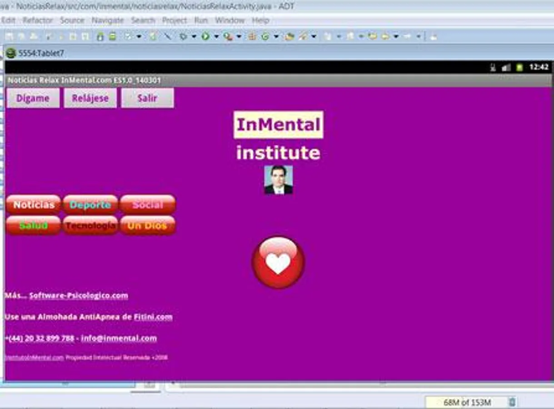
Task: Open the Android Virtual Device Manager icon
Action: tap(112, 36)
